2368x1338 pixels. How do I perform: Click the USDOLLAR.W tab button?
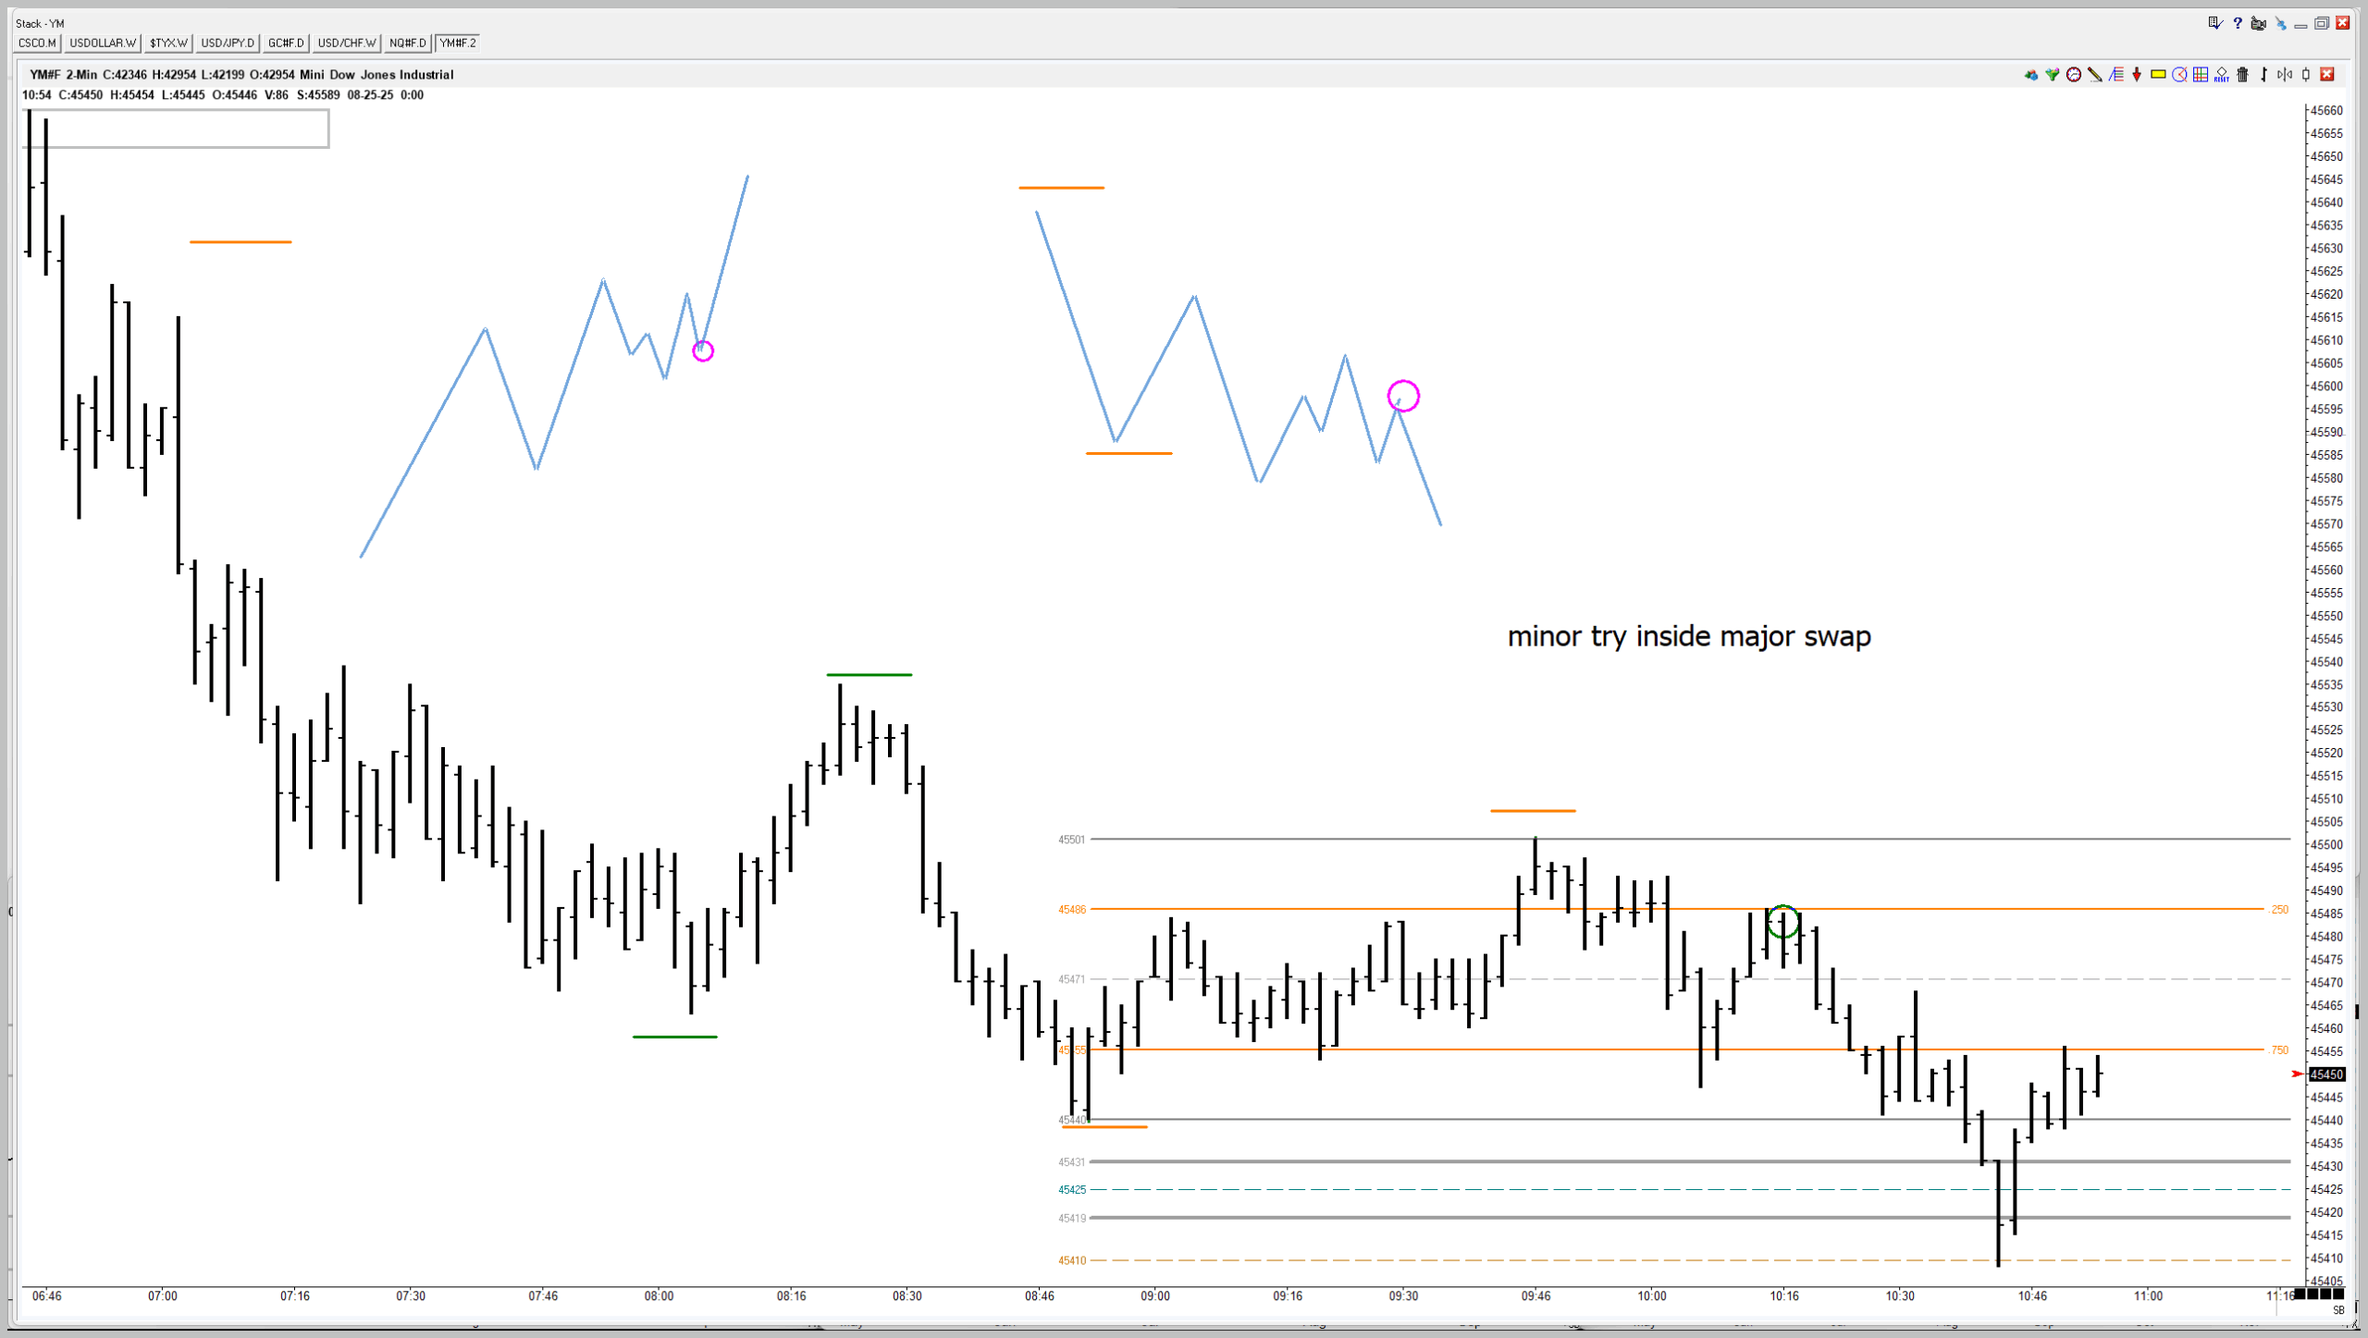[103, 43]
